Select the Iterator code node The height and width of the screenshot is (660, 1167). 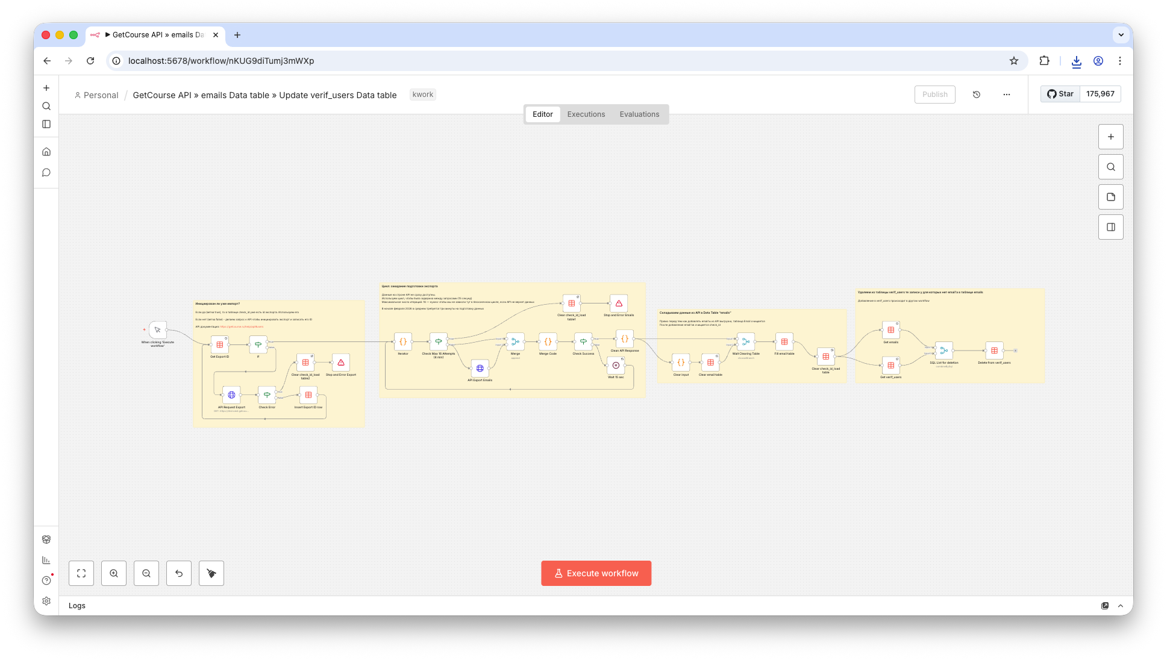point(403,341)
